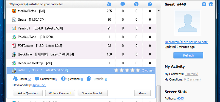
Task: Click the Safari program icon
Action: 14,70
